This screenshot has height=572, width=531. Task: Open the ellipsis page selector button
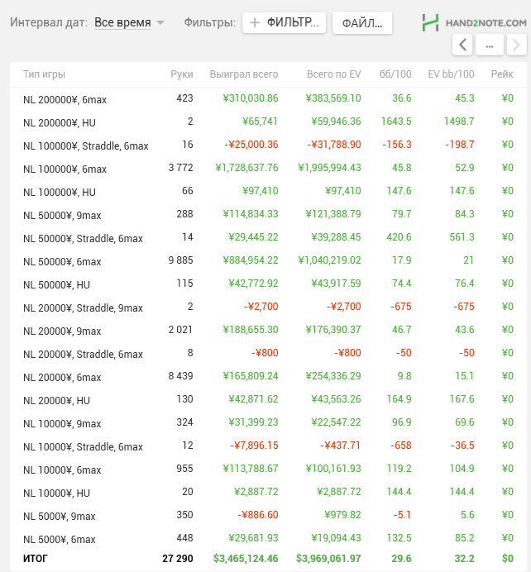click(490, 45)
